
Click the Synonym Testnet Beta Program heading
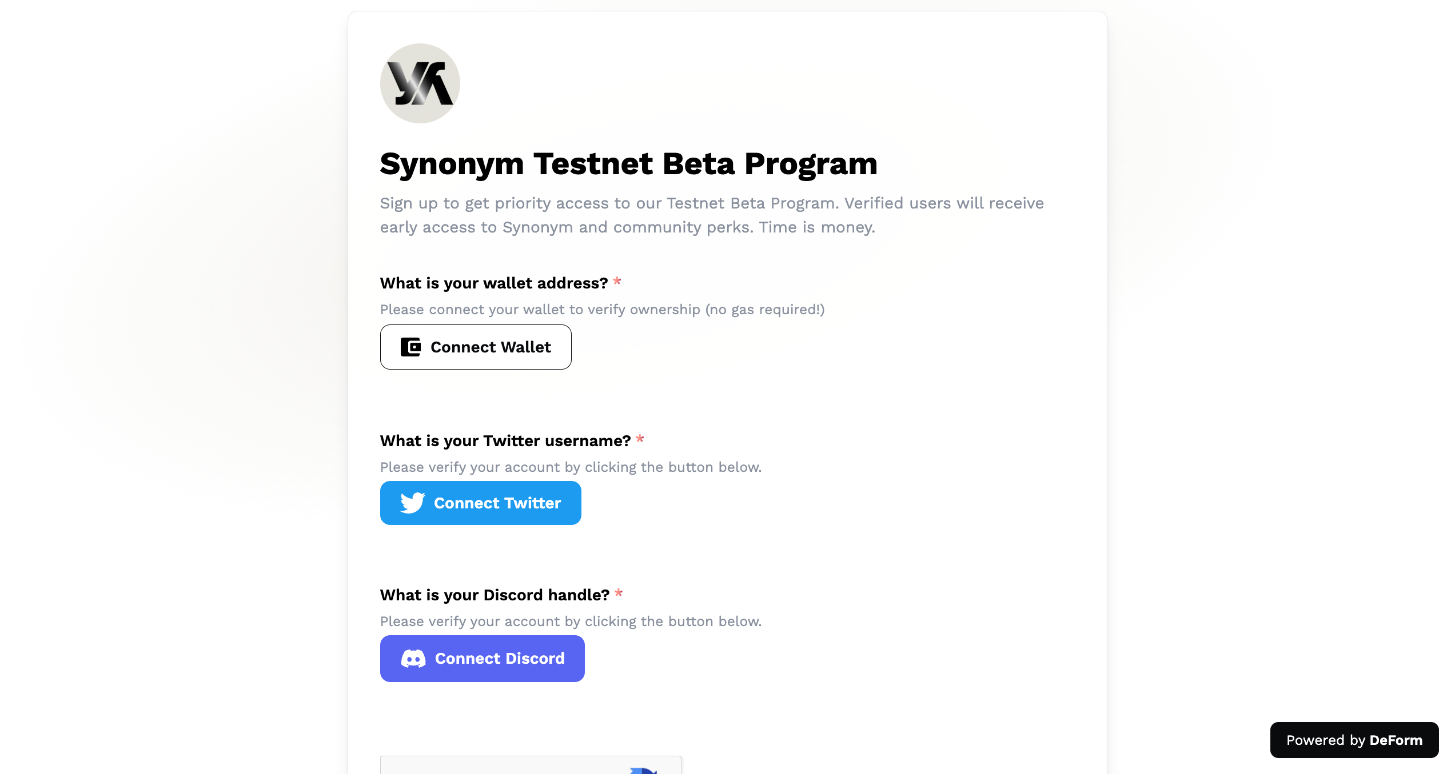[x=628, y=164]
